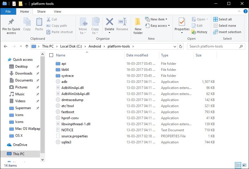Switch to the Home tab
The image size is (249, 169).
pos(25,12)
